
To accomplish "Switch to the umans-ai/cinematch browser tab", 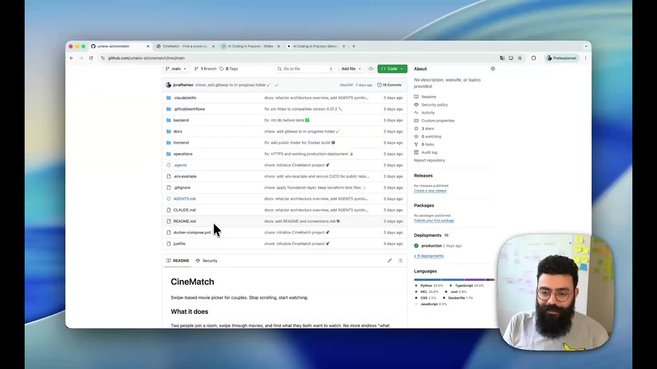I will click(121, 46).
